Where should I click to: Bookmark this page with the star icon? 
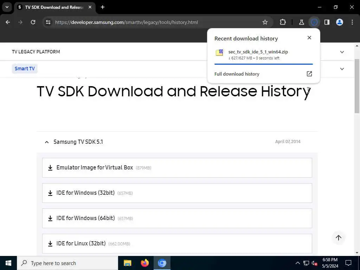[x=265, y=22]
